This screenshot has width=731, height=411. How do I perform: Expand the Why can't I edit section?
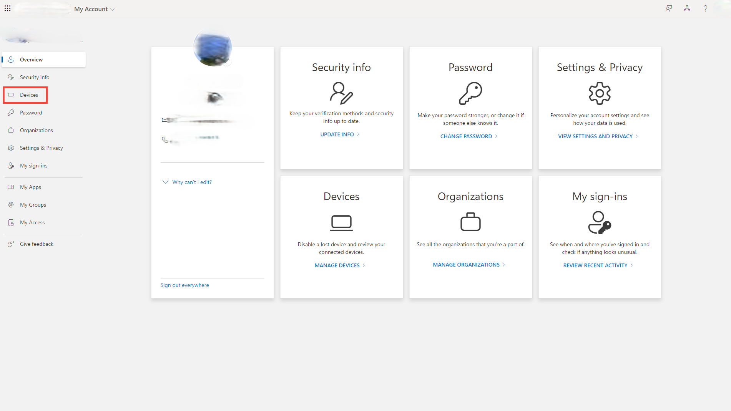tap(187, 182)
